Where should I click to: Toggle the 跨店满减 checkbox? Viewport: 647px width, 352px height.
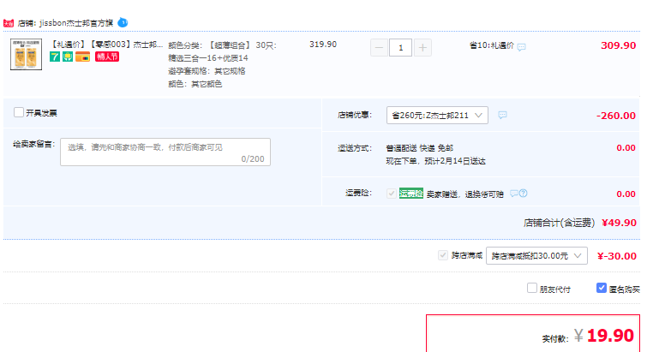pyautogui.click(x=443, y=255)
